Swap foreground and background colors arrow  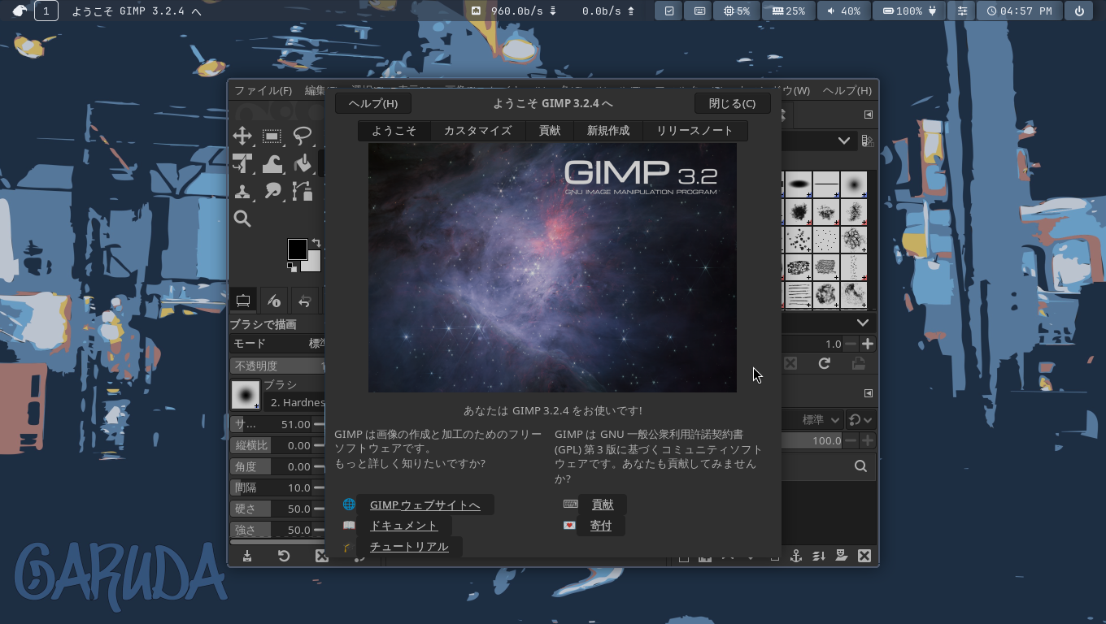[316, 242]
